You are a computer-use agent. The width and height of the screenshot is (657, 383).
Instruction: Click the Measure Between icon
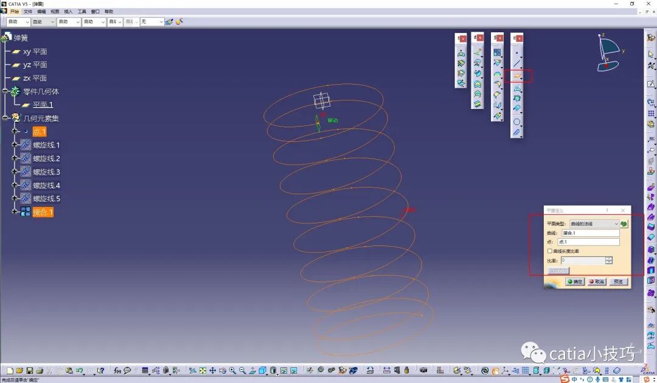(386, 370)
